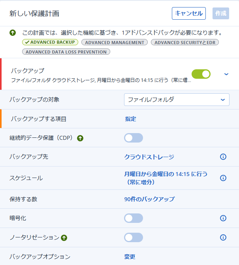Enable 継続的データ保護 (CDP) toggle
This screenshot has height=265, width=239.
[134, 138]
